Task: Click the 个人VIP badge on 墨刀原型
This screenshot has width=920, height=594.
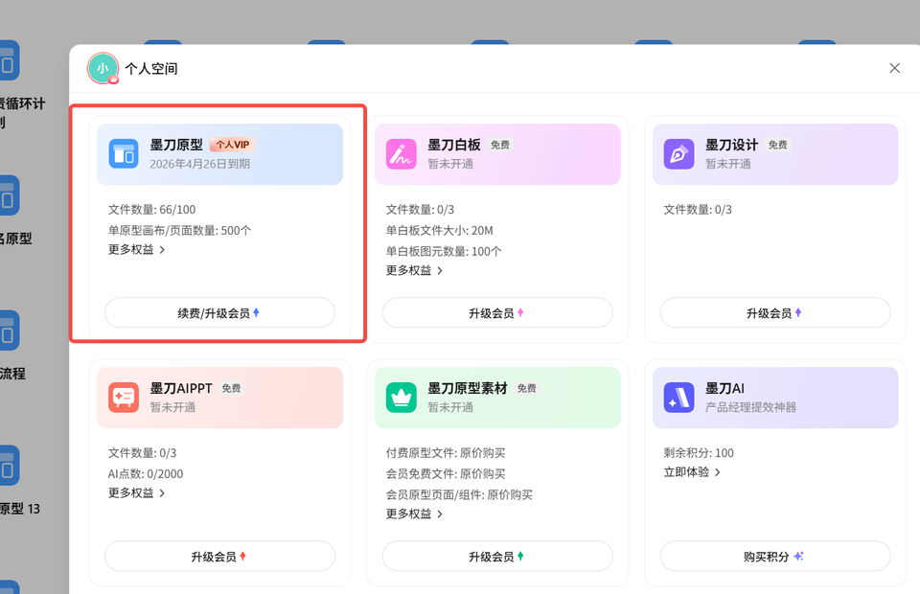Action: coord(231,145)
